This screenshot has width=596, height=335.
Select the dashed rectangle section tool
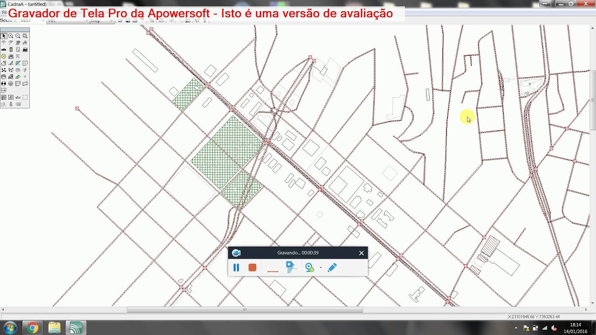click(25, 97)
